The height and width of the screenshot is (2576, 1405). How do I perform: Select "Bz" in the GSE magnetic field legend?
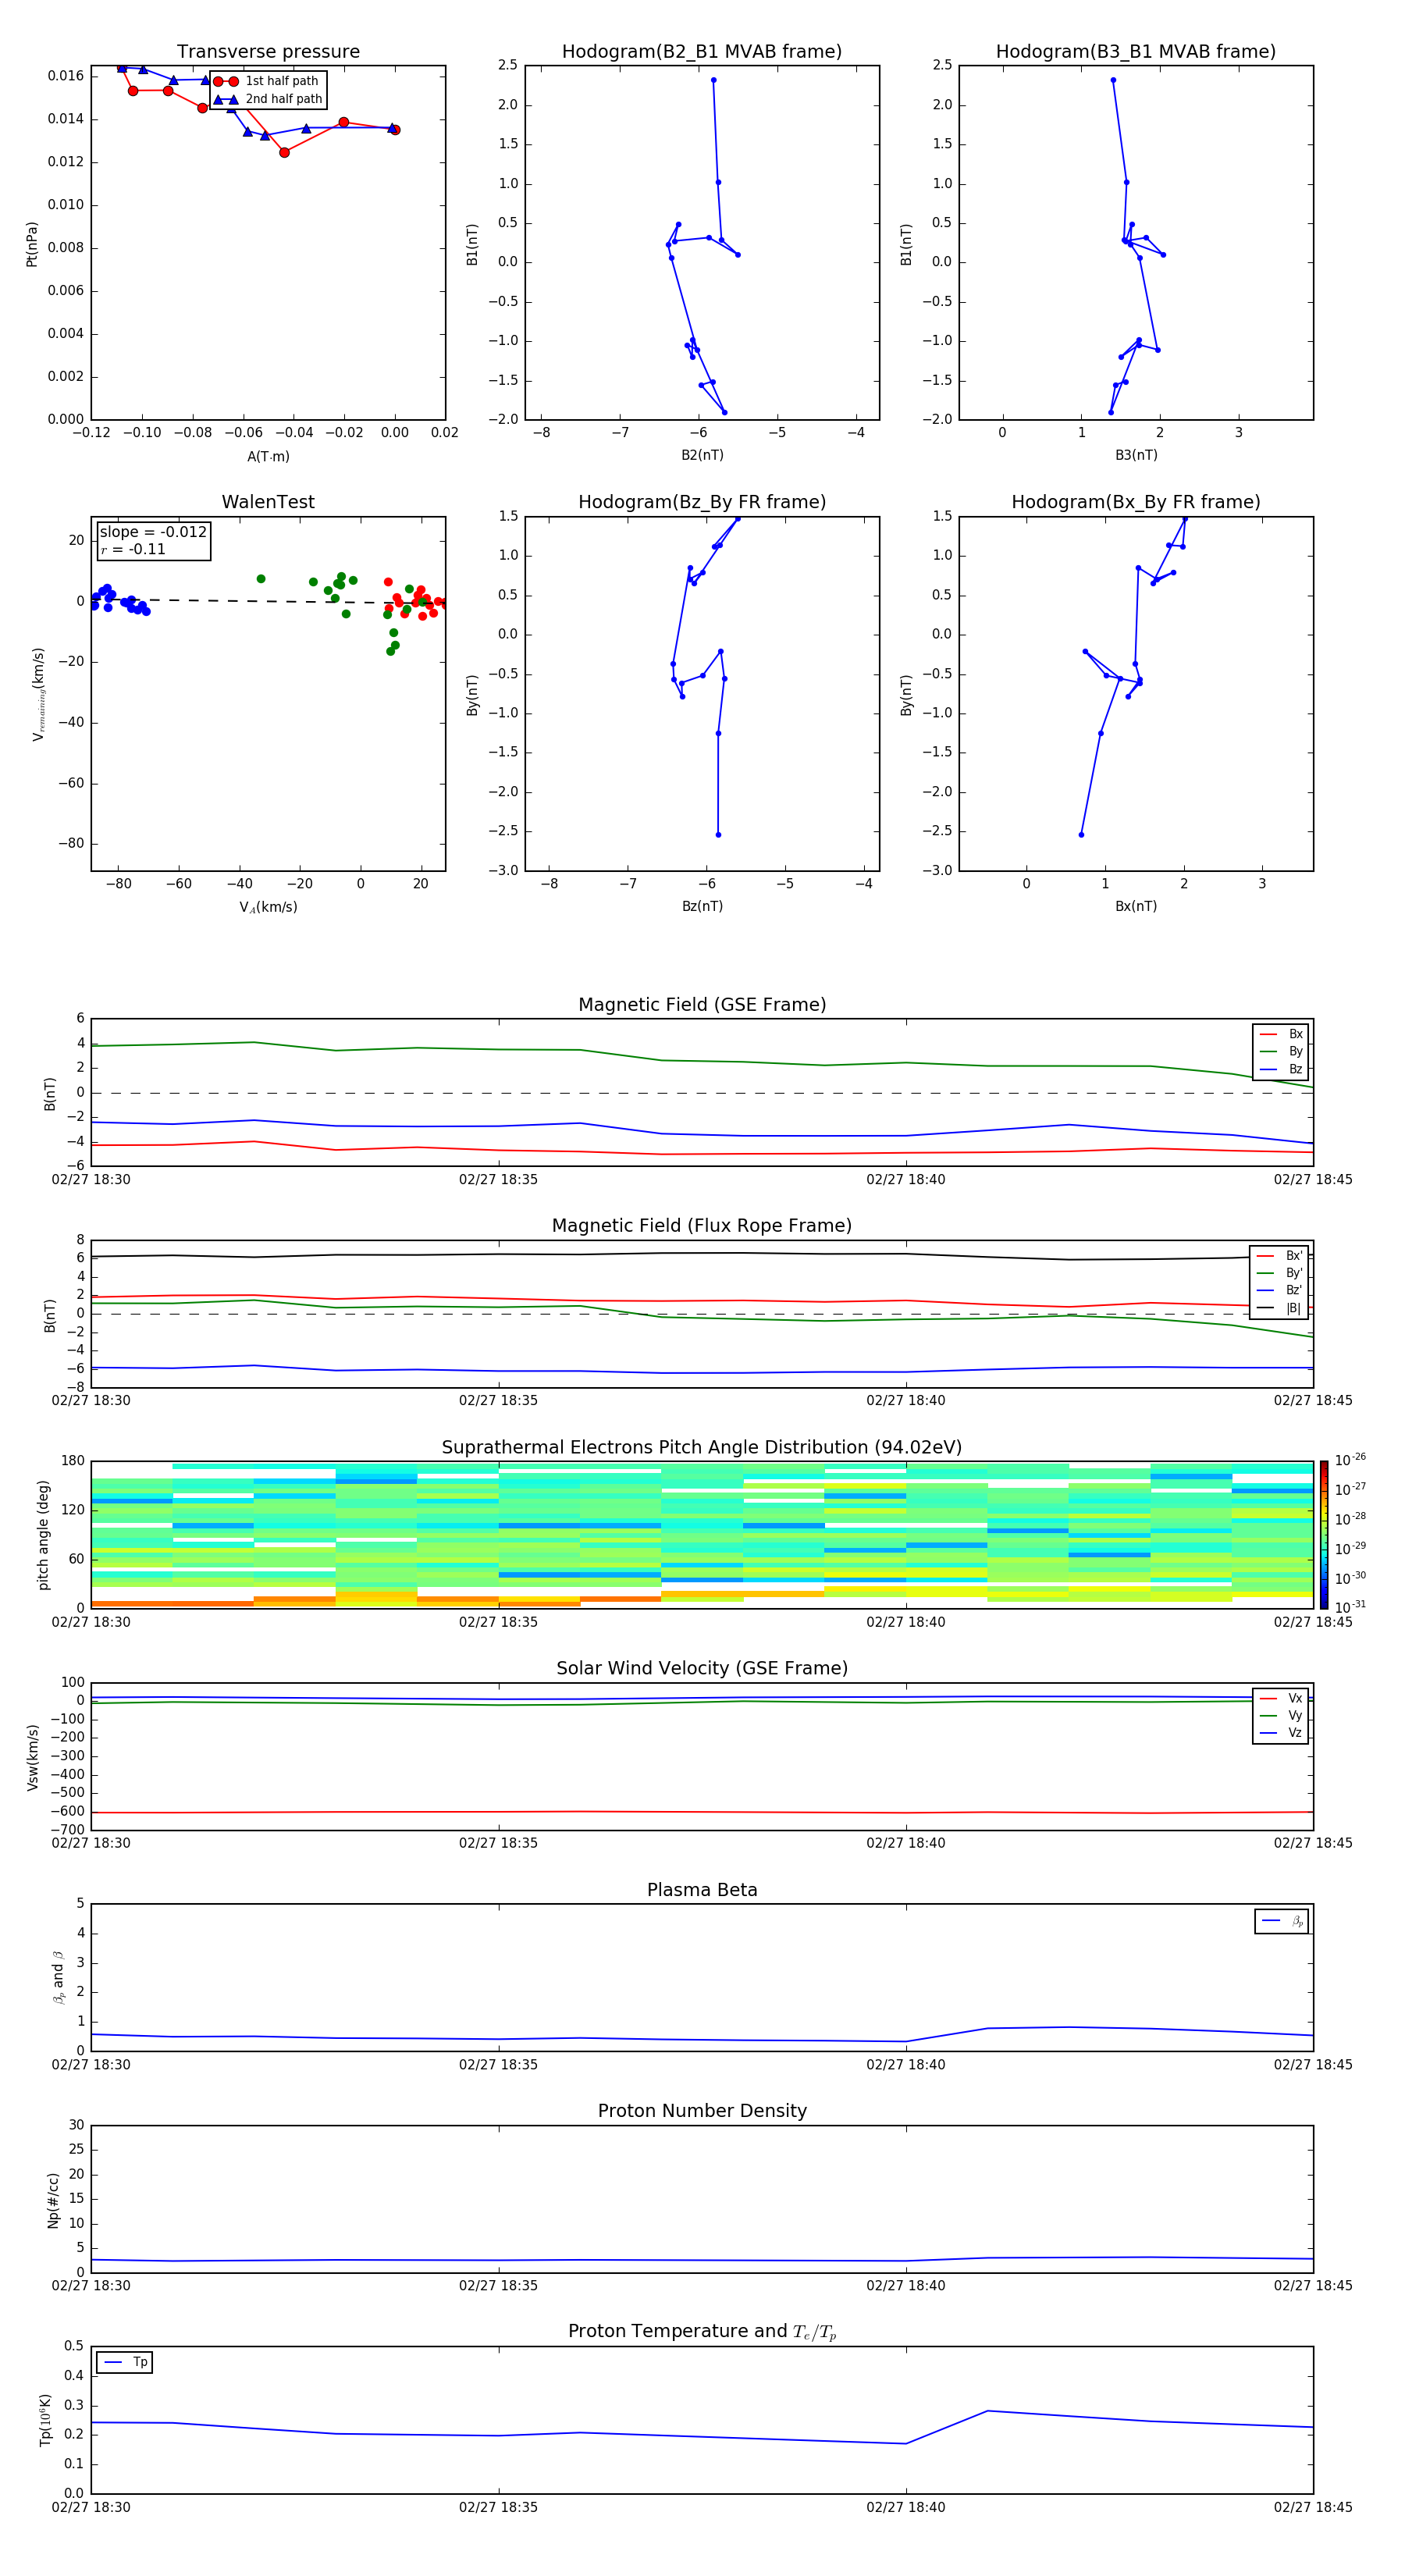click(1281, 1069)
